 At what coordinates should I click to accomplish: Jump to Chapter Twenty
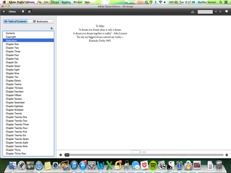click(28, 113)
